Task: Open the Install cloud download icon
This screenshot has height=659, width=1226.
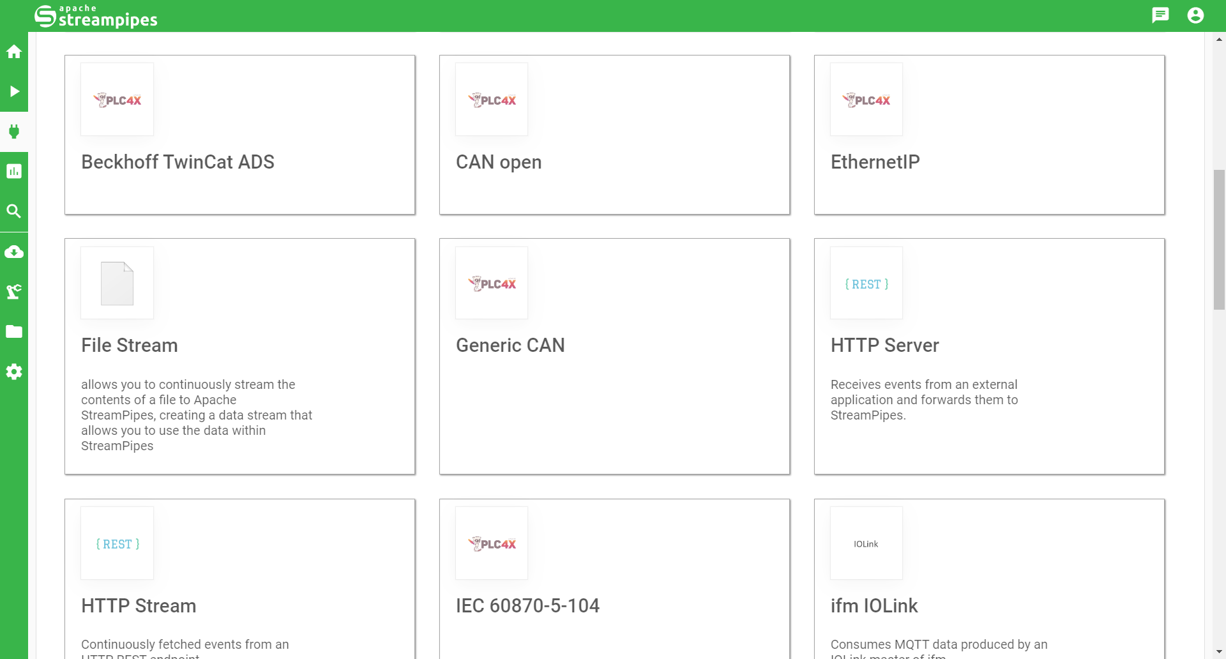Action: 14,252
